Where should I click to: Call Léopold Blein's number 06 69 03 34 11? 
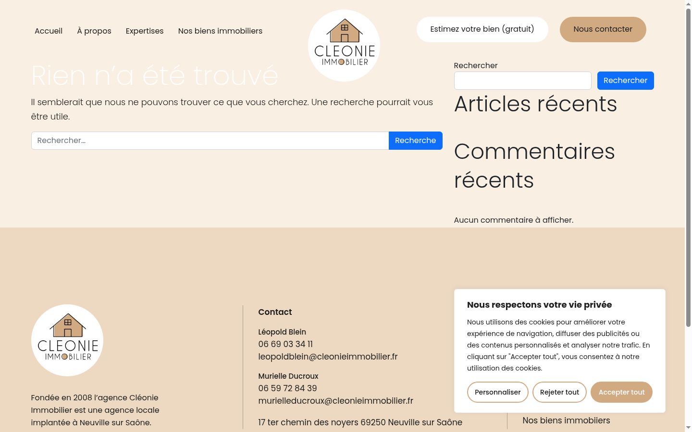(x=285, y=344)
